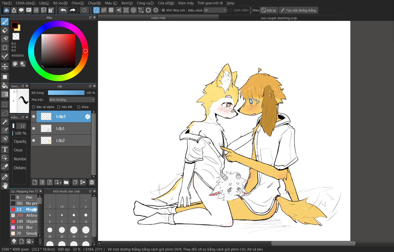Click the transparent color swatch
394x252 pixels.
click(16, 37)
